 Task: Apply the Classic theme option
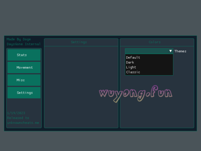133,72
